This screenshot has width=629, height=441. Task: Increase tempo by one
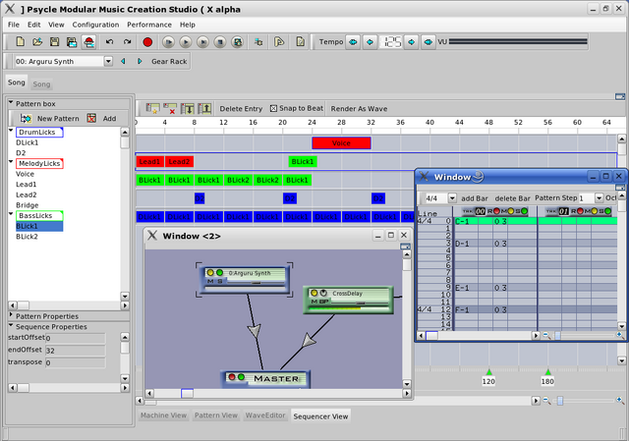point(411,41)
